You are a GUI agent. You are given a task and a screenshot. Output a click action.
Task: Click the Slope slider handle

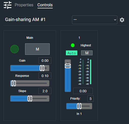coord(30,98)
